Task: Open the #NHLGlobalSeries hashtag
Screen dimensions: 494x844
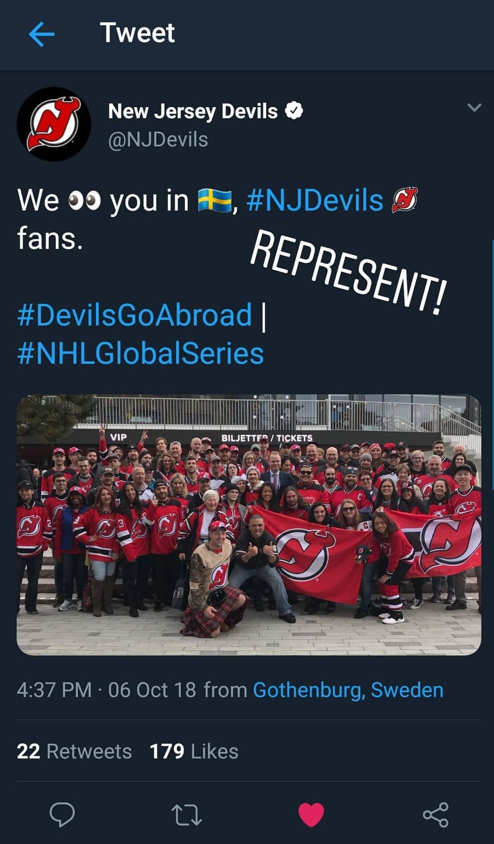Action: tap(140, 353)
